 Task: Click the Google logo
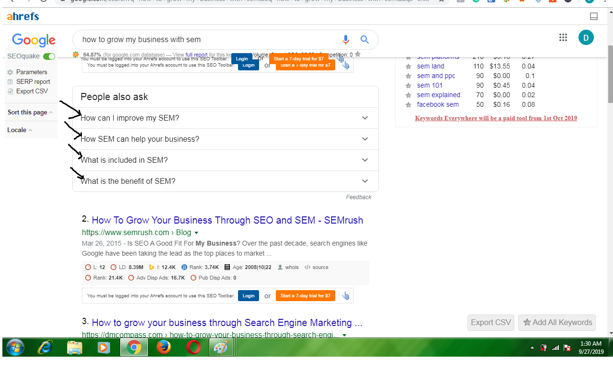(x=34, y=40)
